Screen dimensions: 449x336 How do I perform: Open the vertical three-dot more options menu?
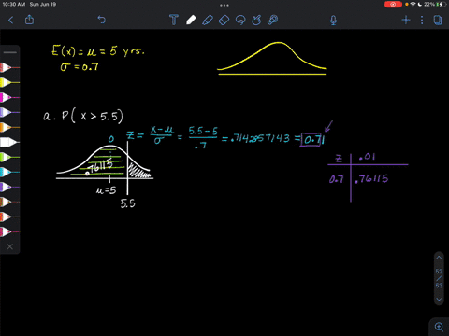click(x=422, y=21)
